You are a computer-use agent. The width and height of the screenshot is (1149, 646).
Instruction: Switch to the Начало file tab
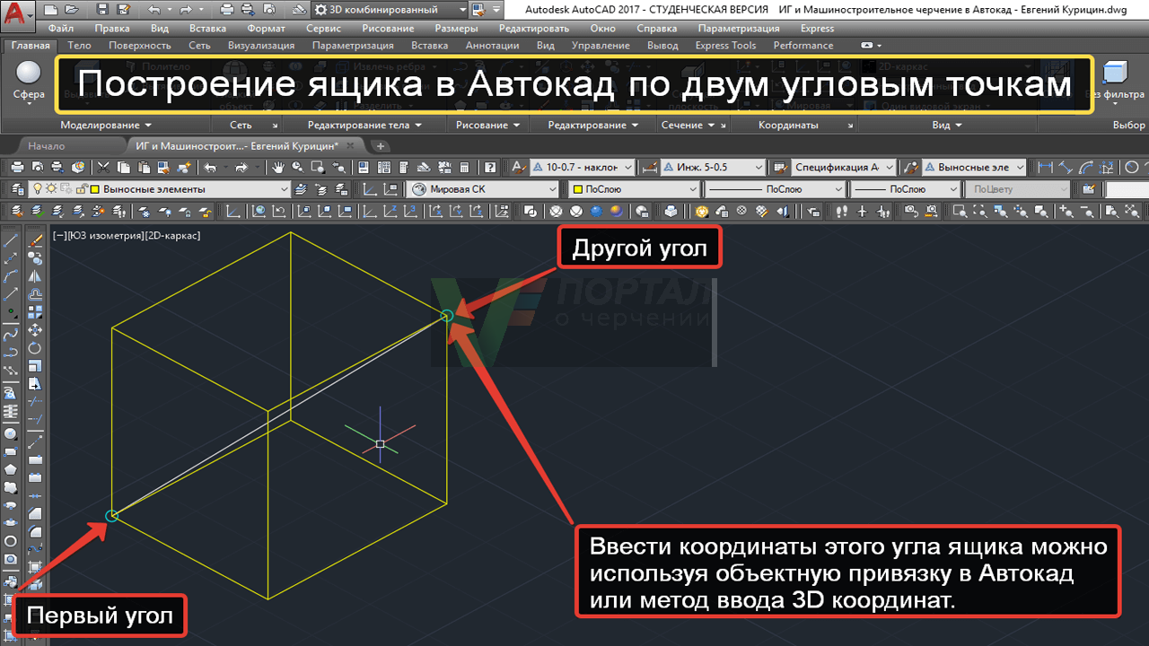click(x=46, y=145)
